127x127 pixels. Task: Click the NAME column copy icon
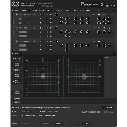pyautogui.click(x=28, y=10)
